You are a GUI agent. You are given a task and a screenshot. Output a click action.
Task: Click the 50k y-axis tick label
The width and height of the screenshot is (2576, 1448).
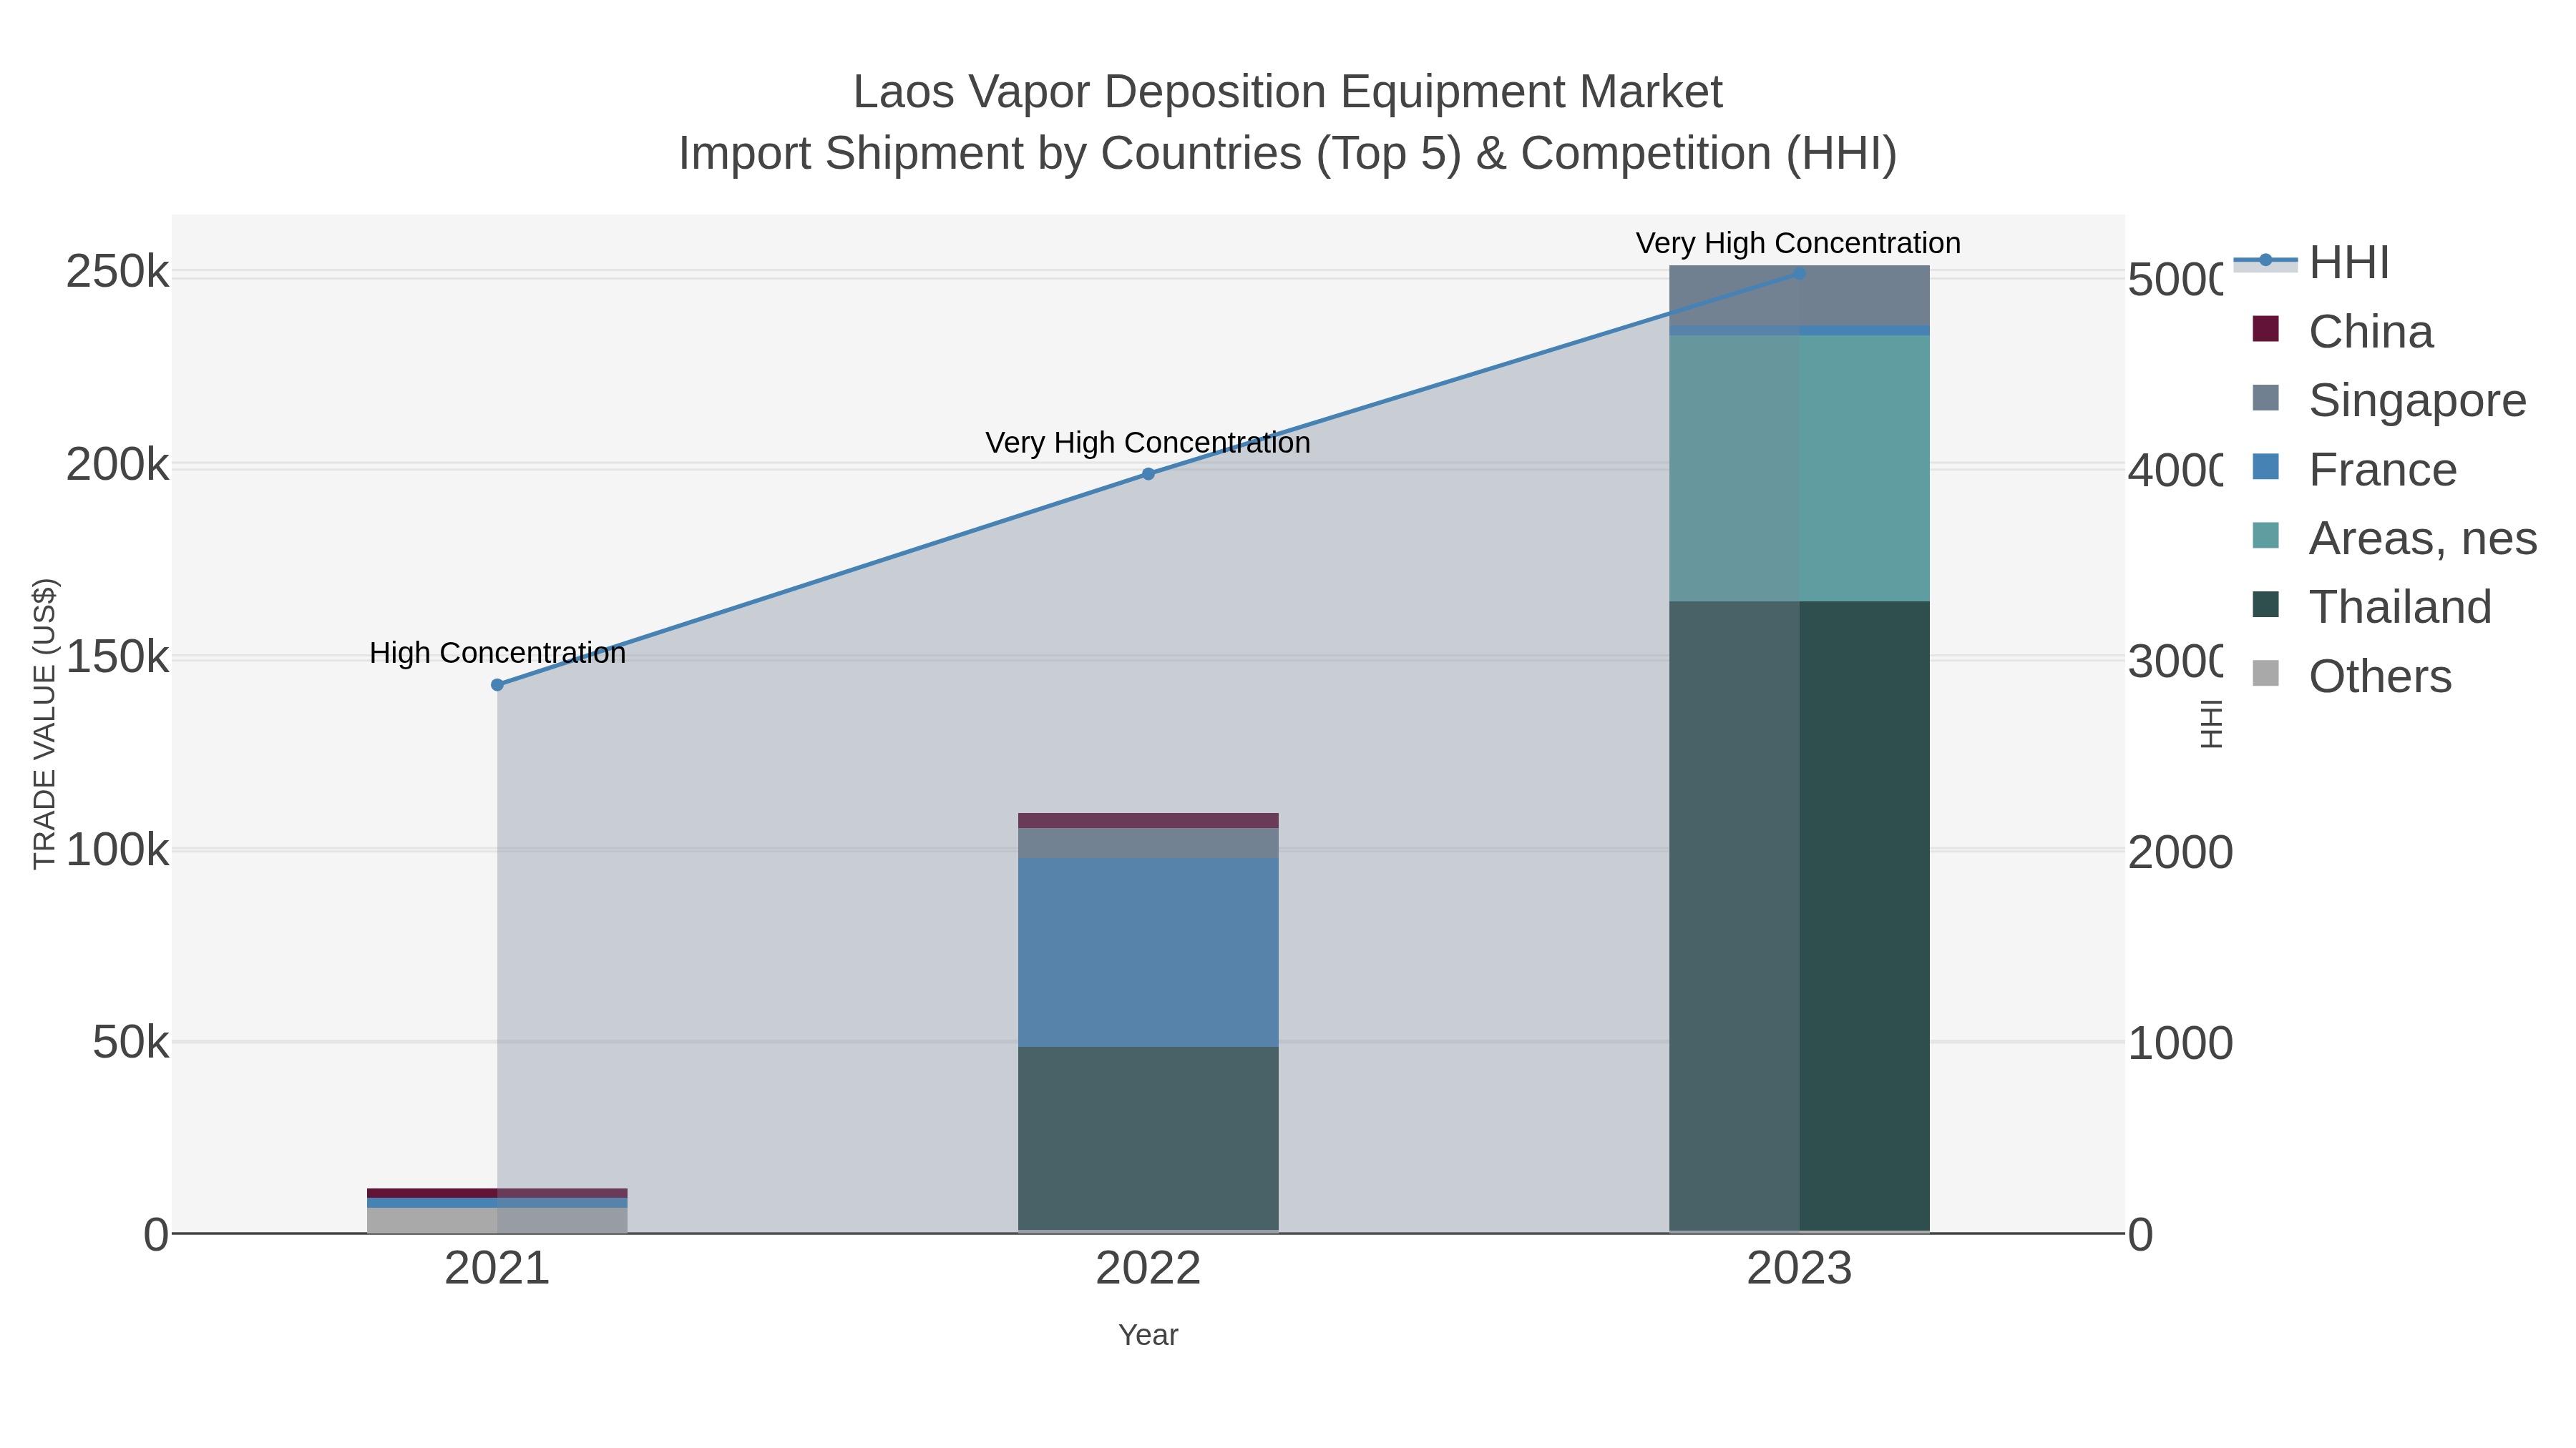(x=131, y=1043)
